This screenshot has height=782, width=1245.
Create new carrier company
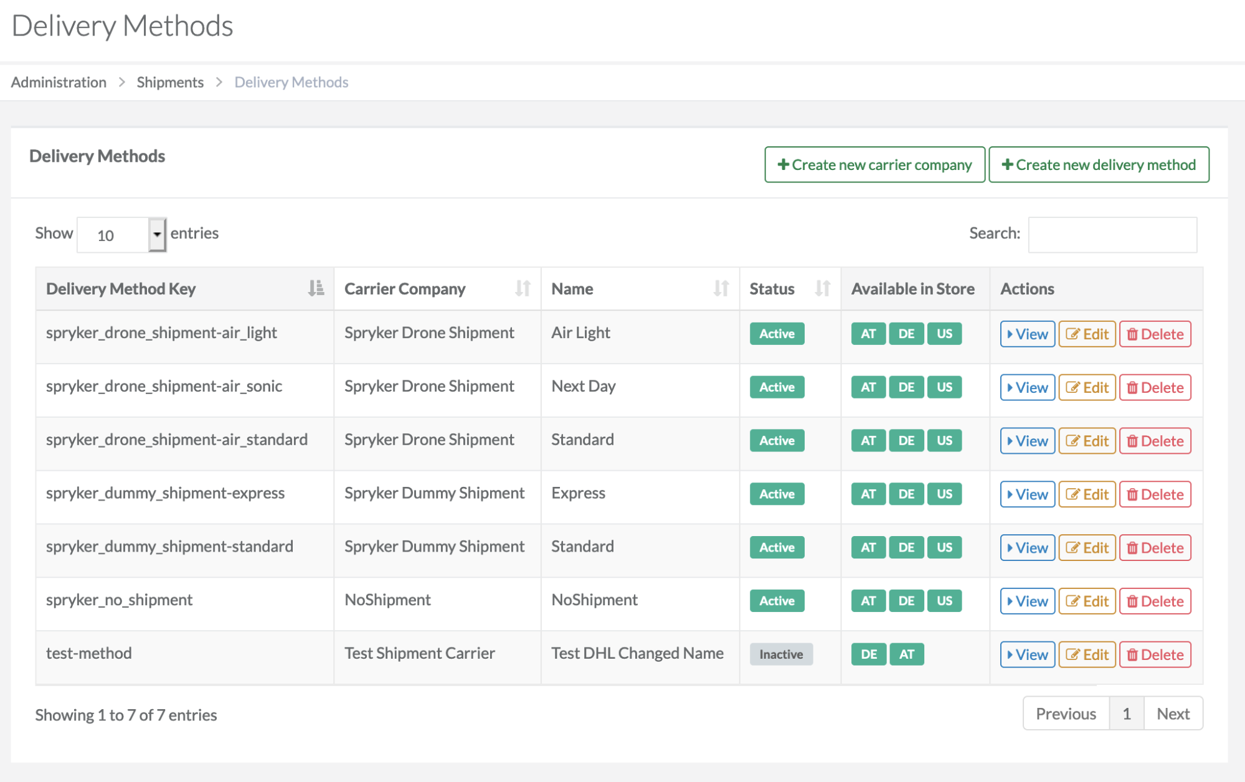click(874, 164)
